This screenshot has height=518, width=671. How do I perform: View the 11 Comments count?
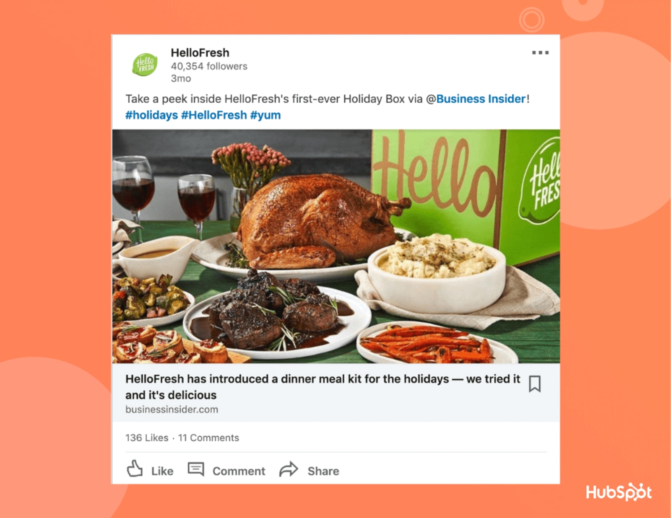pyautogui.click(x=208, y=438)
